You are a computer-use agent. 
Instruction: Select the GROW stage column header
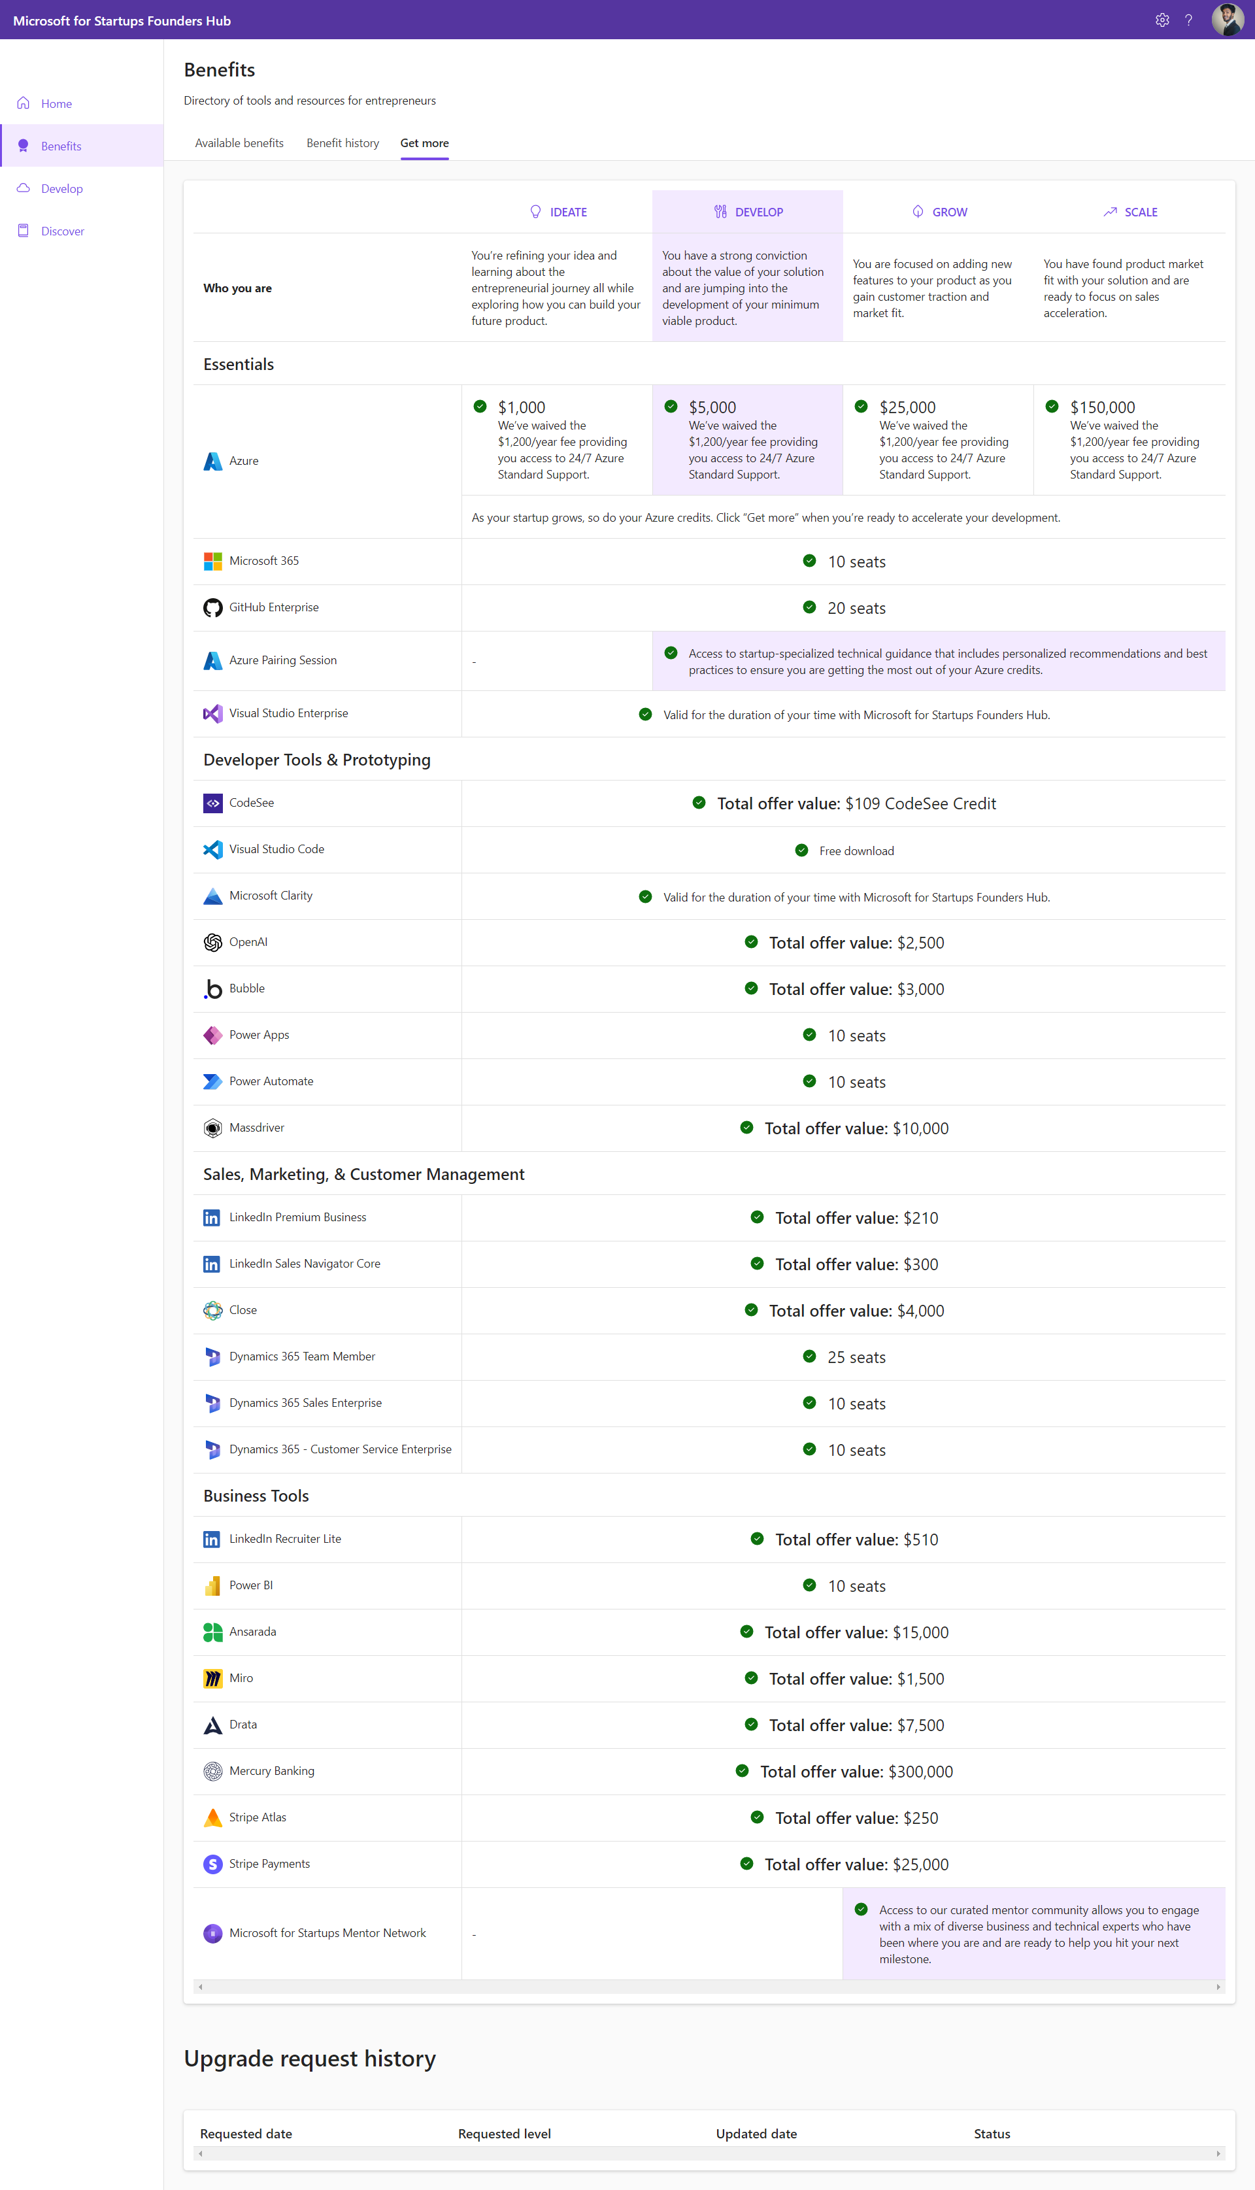tap(939, 212)
